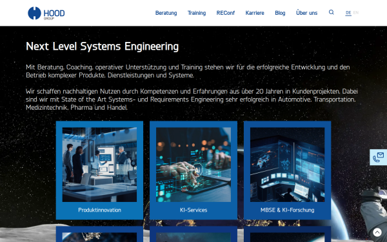Open the phone and mail contact widget

coord(379,157)
